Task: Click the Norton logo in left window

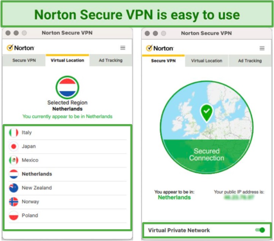Action: [x=21, y=48]
